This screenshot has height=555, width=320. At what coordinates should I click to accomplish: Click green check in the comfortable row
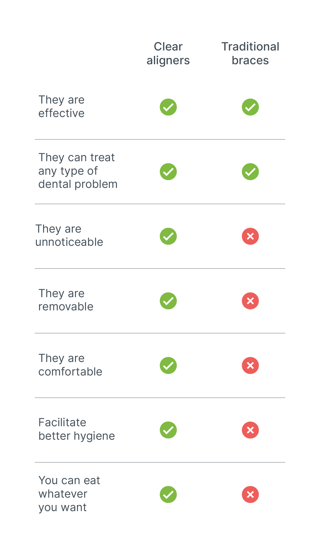pos(168,365)
